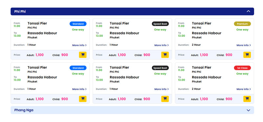The height and width of the screenshot is (122, 263).
Task: Open the Phang Nga accordion header
Action: pyautogui.click(x=132, y=110)
